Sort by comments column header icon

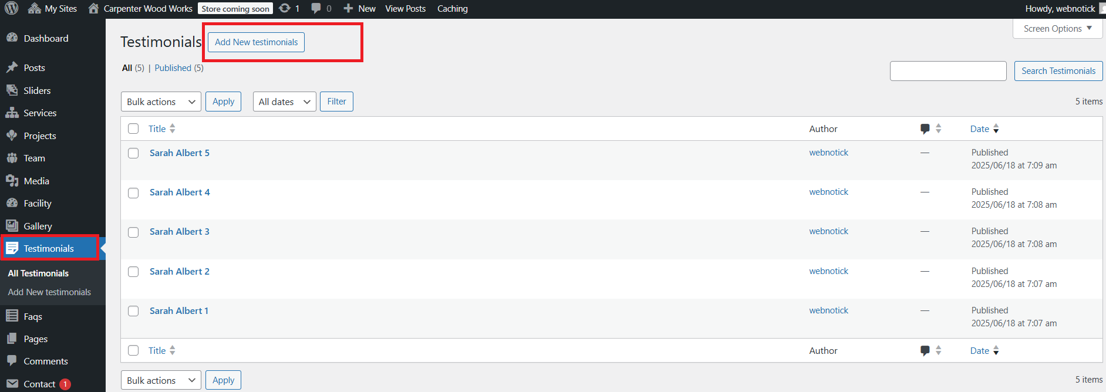[x=925, y=129]
